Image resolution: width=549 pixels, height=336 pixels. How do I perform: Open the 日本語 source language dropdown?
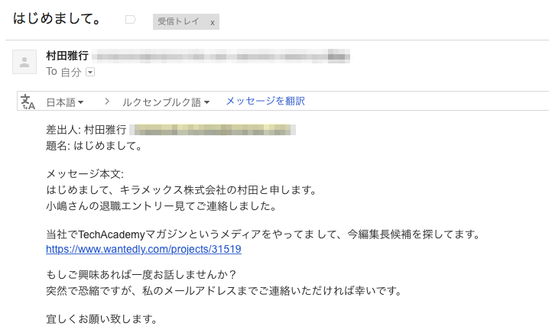pos(65,102)
